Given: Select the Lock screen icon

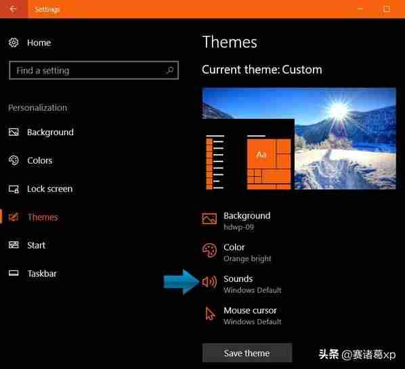Looking at the screenshot, I should click(14, 189).
